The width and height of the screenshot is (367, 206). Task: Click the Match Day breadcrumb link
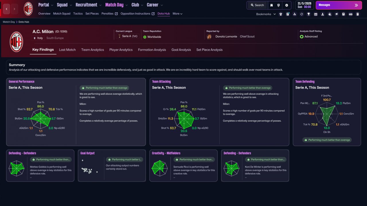point(9,22)
